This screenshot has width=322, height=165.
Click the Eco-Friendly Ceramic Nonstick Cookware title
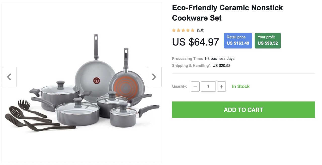[227, 13]
